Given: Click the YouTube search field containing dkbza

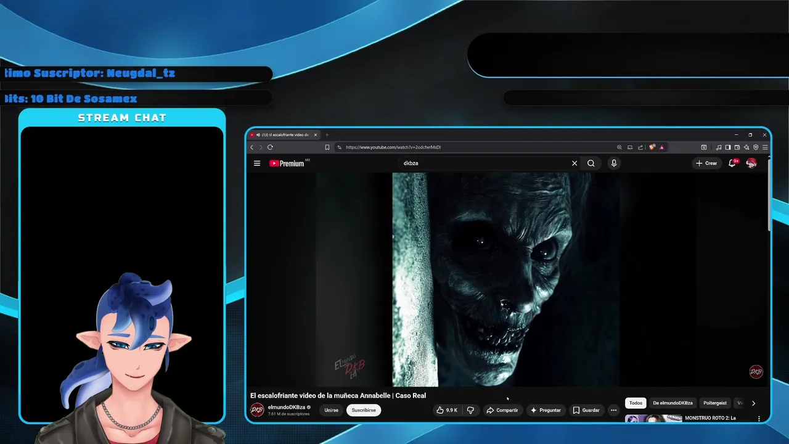Looking at the screenshot, I should pyautogui.click(x=484, y=163).
